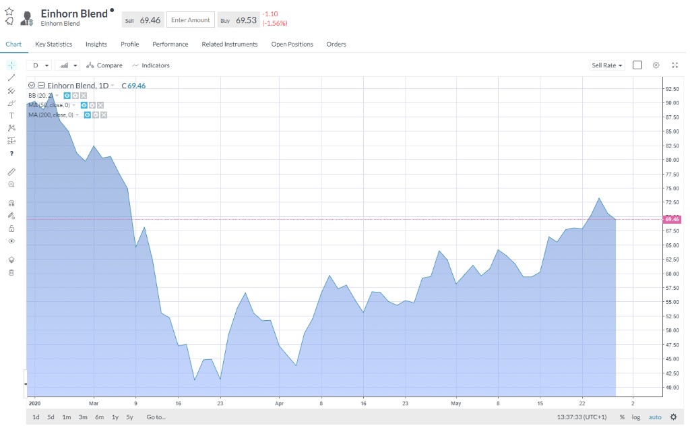This screenshot has height=430, width=690.
Task: Select the trend line drawing tool
Action: (x=11, y=78)
